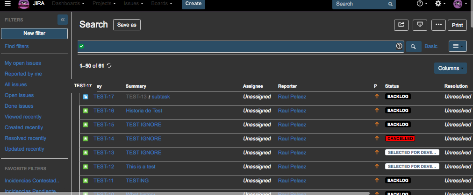
Task: Click the TEST-17 subtask type icon
Action: (x=86, y=97)
